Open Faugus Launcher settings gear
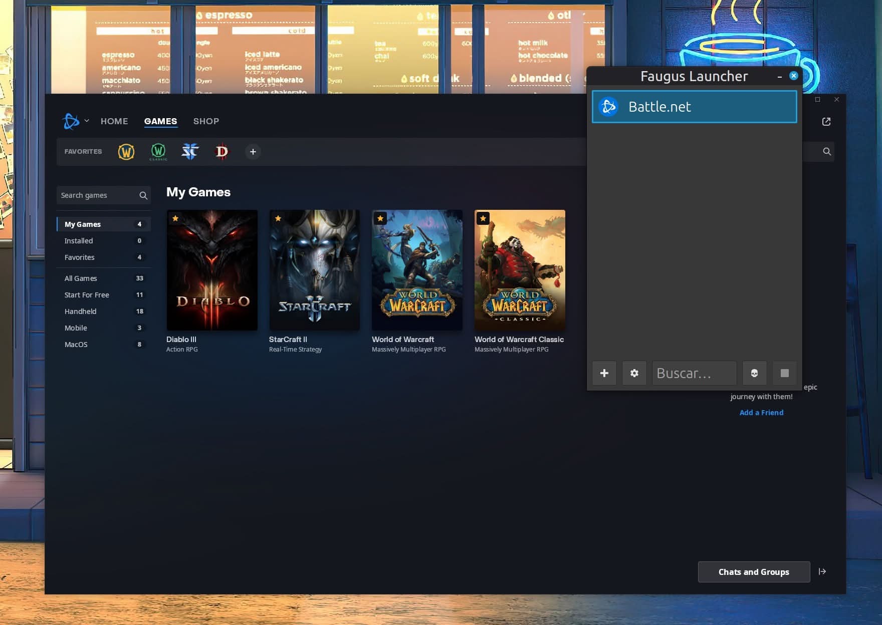 click(634, 373)
